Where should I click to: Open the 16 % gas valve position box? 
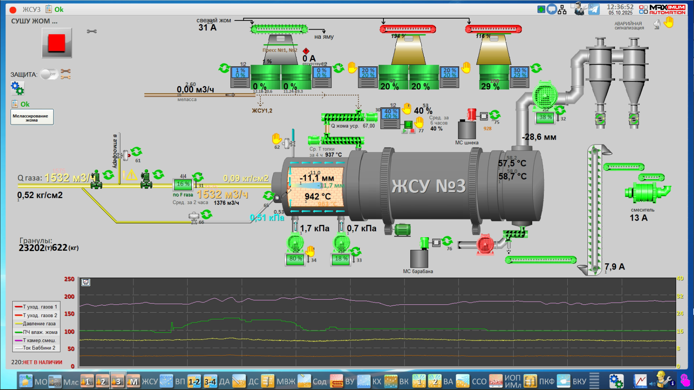tap(183, 184)
